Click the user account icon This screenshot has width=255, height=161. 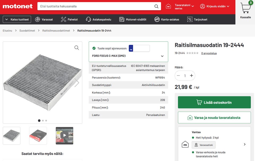pyautogui.click(x=202, y=6)
